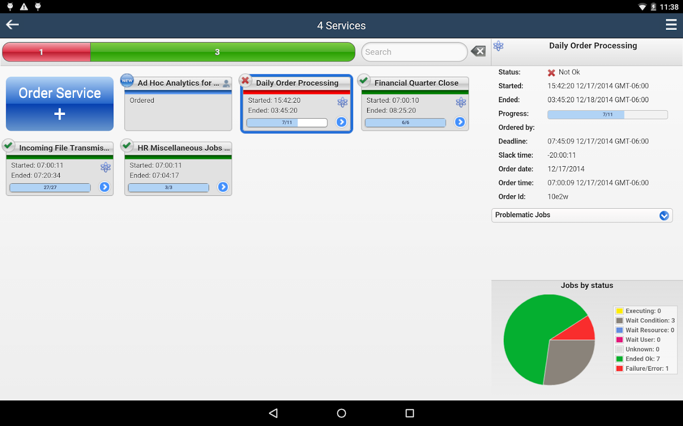Click the green check on HR Miscellaneous Jobs card

pyautogui.click(x=127, y=145)
